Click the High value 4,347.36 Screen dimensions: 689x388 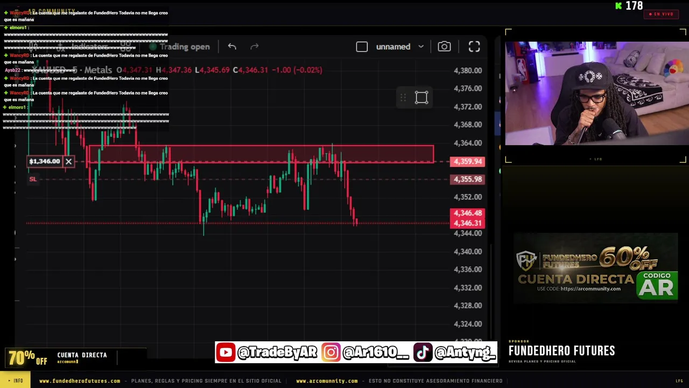173,70
